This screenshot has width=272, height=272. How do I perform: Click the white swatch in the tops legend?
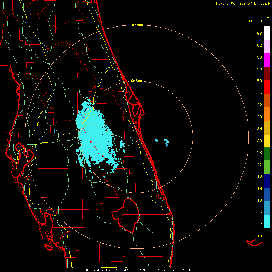[267, 33]
